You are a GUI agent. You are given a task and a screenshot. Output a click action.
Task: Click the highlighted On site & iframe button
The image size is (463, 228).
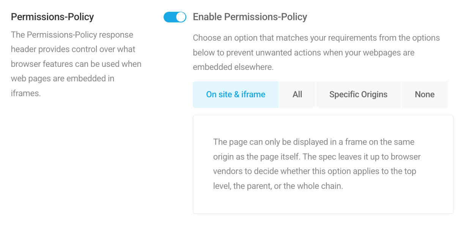point(235,94)
